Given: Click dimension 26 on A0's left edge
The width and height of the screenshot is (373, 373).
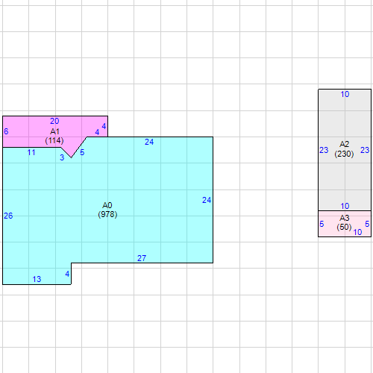Looking at the screenshot, I should click(8, 216).
